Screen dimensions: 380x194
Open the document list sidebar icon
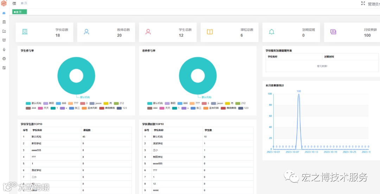click(4, 68)
